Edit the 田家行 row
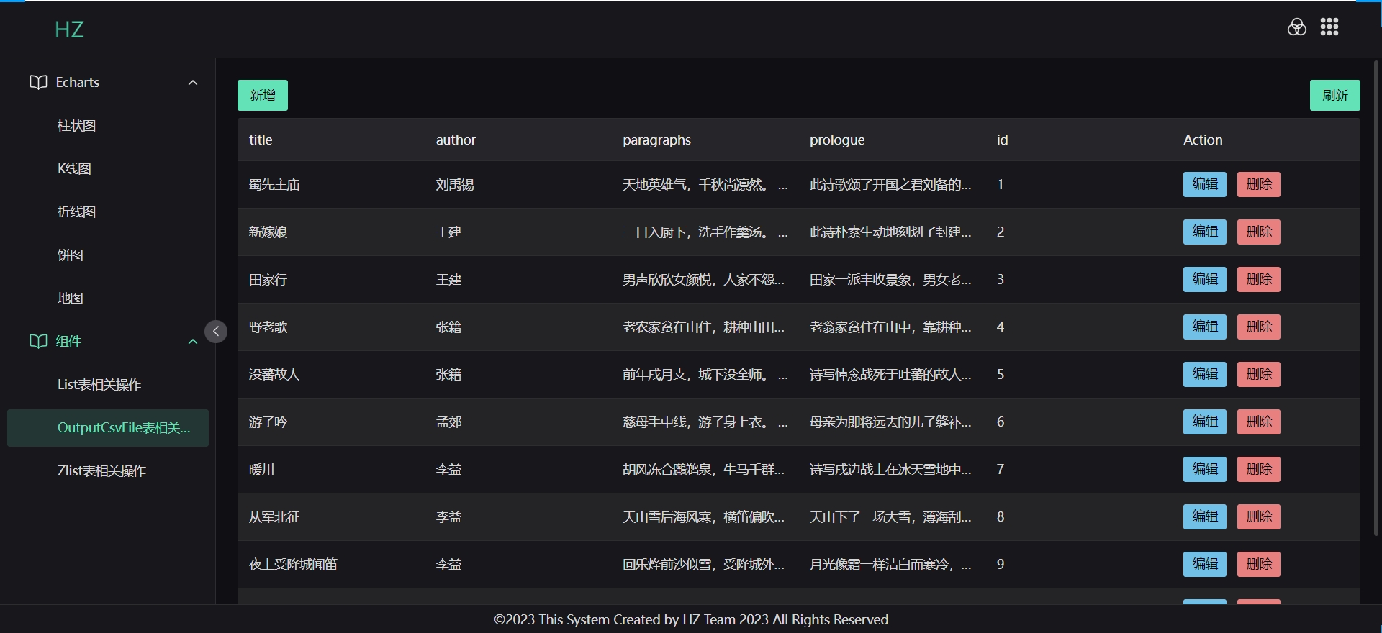1382x633 pixels. point(1205,279)
